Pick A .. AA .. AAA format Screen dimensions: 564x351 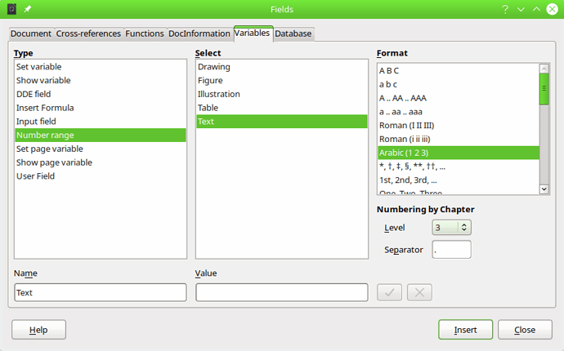click(459, 98)
